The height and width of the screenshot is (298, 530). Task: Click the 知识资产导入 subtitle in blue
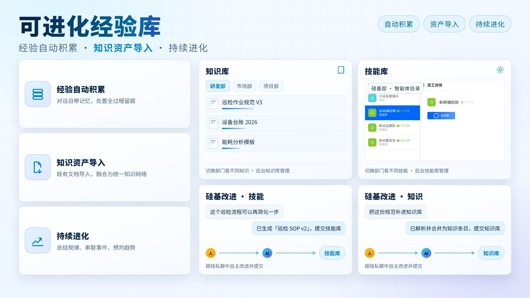[123, 48]
